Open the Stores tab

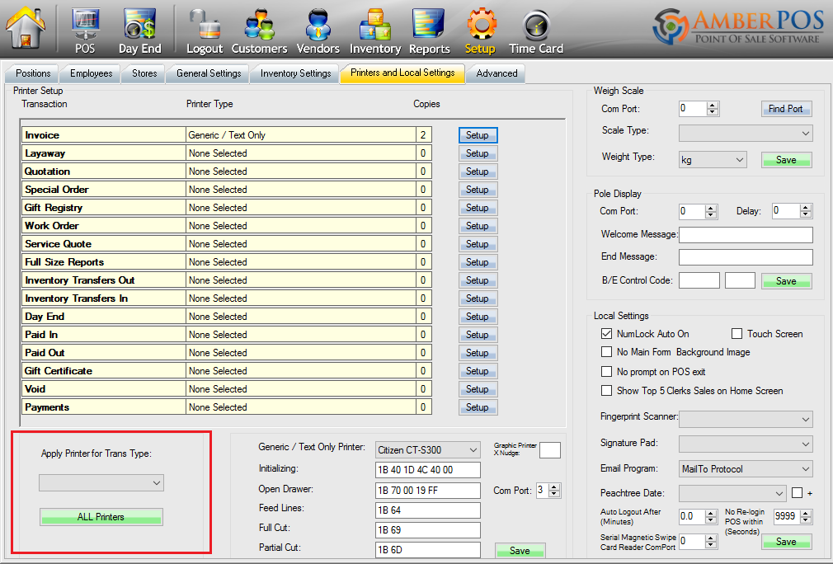[144, 73]
